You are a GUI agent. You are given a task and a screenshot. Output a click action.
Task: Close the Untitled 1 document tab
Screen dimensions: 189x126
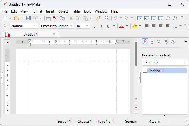[54, 35]
